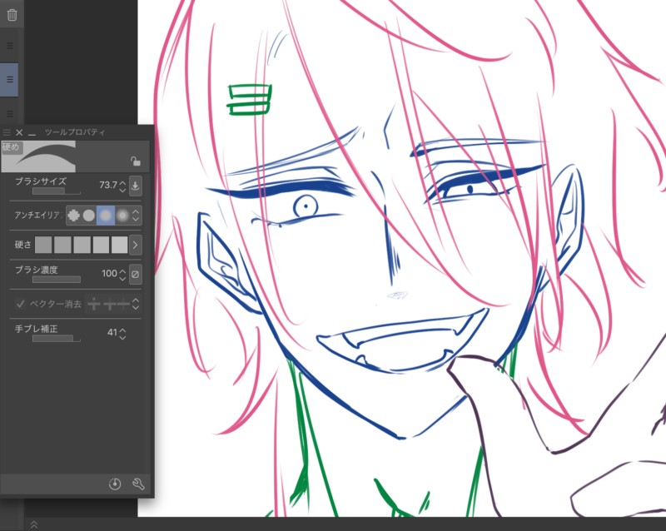Select the first ベクター消去 mode icon
Image resolution: width=666 pixels, height=531 pixels.
pyautogui.click(x=94, y=304)
